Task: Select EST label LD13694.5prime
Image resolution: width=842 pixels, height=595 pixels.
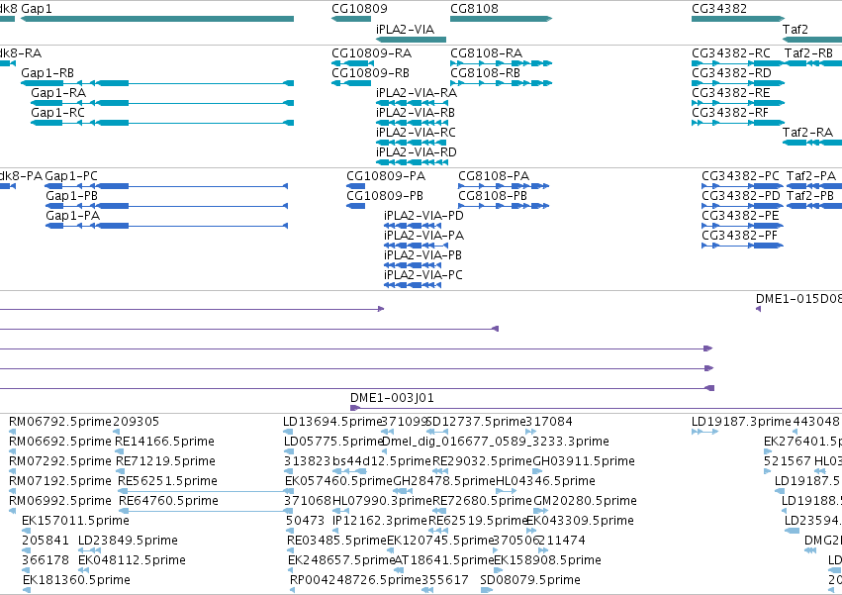Action: pyautogui.click(x=331, y=422)
